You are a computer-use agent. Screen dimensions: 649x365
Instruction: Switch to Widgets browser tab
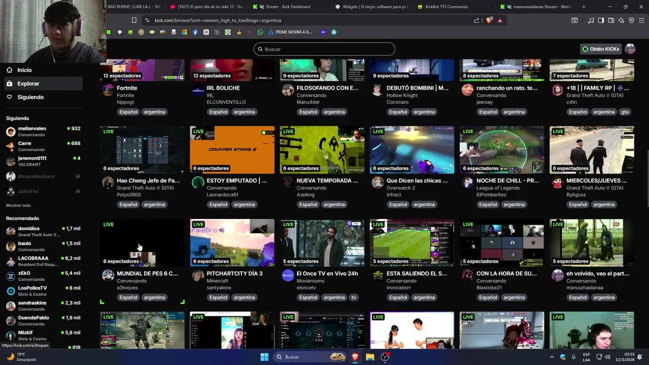click(372, 7)
